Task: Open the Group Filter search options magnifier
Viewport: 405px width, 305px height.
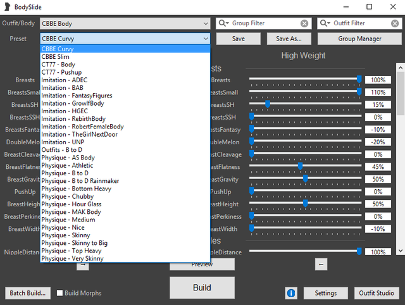Action: (223, 23)
